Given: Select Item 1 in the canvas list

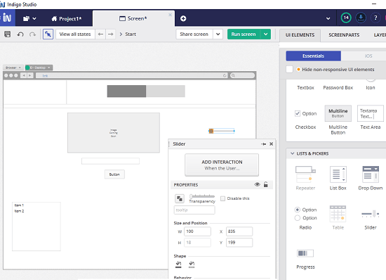Looking at the screenshot, I should 19,205.
